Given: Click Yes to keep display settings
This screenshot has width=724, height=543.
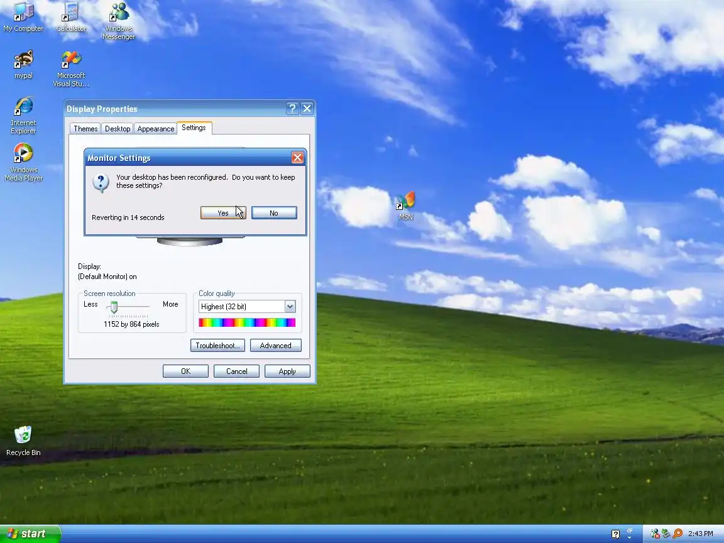Looking at the screenshot, I should (x=223, y=213).
